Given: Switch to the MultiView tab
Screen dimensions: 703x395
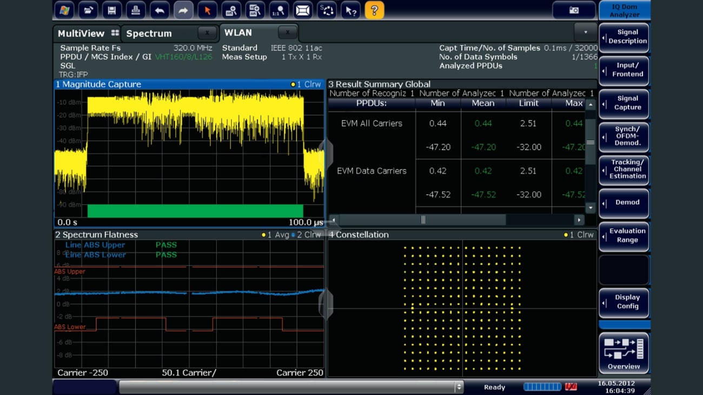Looking at the screenshot, I should [x=81, y=32].
